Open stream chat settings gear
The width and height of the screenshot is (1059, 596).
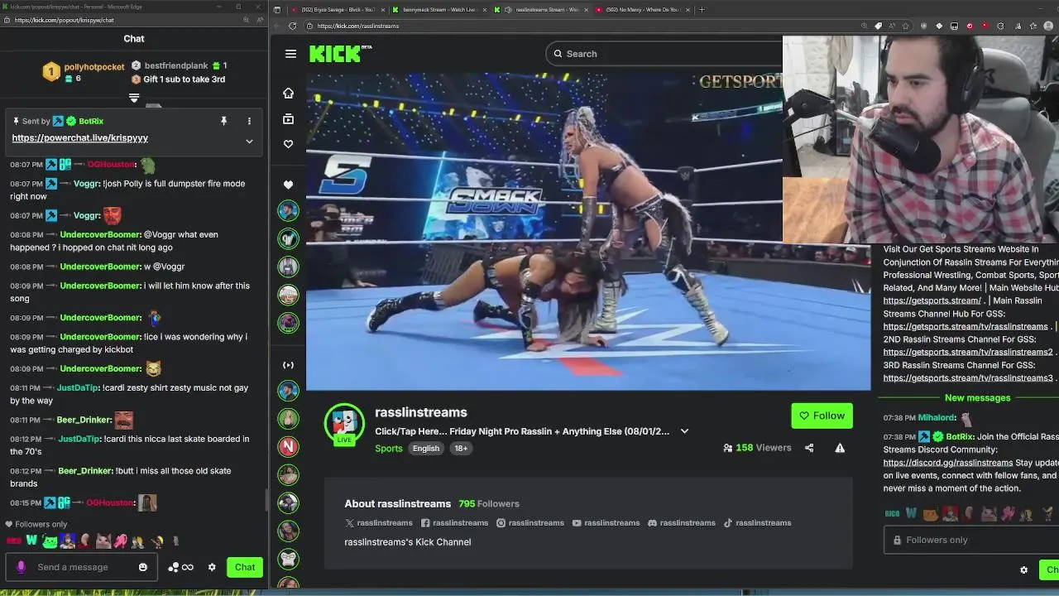[1024, 570]
